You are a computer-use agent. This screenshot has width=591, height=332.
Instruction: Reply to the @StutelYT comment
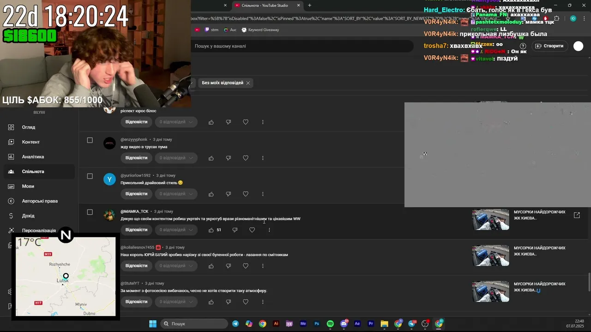(136, 302)
